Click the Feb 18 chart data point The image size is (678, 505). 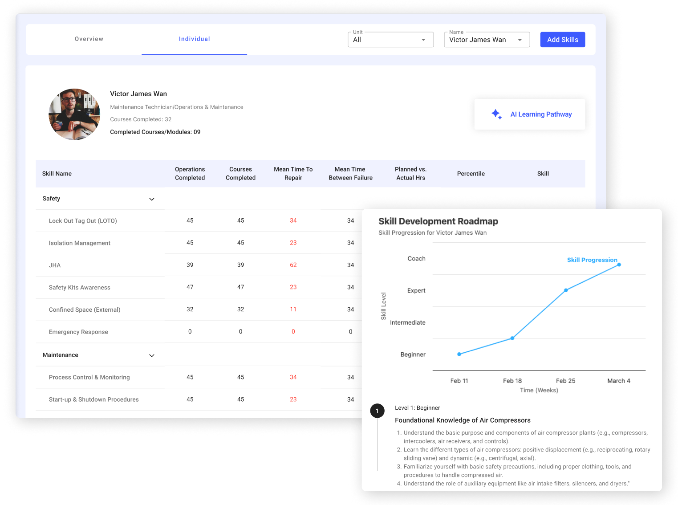coord(512,338)
